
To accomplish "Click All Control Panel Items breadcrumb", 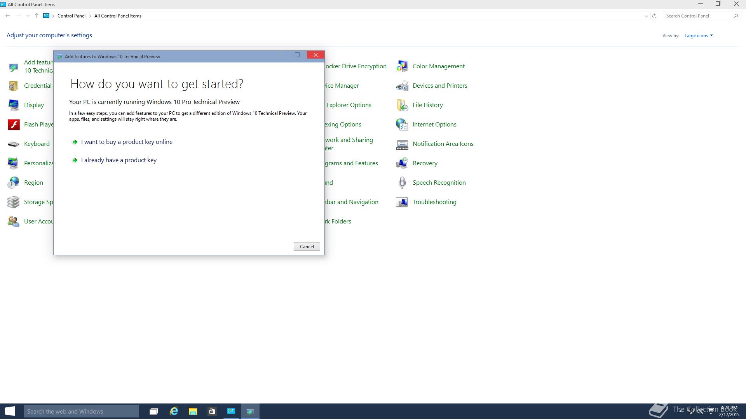I will point(118,16).
